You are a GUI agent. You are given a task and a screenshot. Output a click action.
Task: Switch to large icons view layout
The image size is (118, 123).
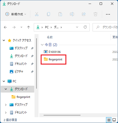pyautogui.click(x=114, y=120)
